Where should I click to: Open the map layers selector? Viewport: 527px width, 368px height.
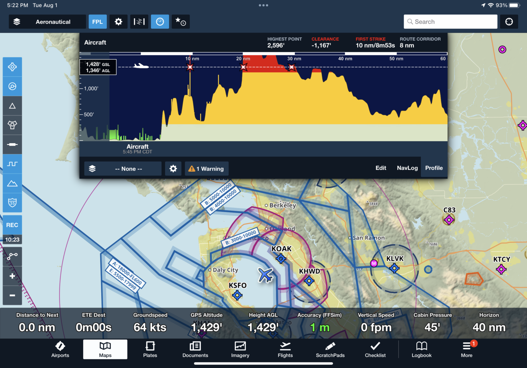point(17,21)
